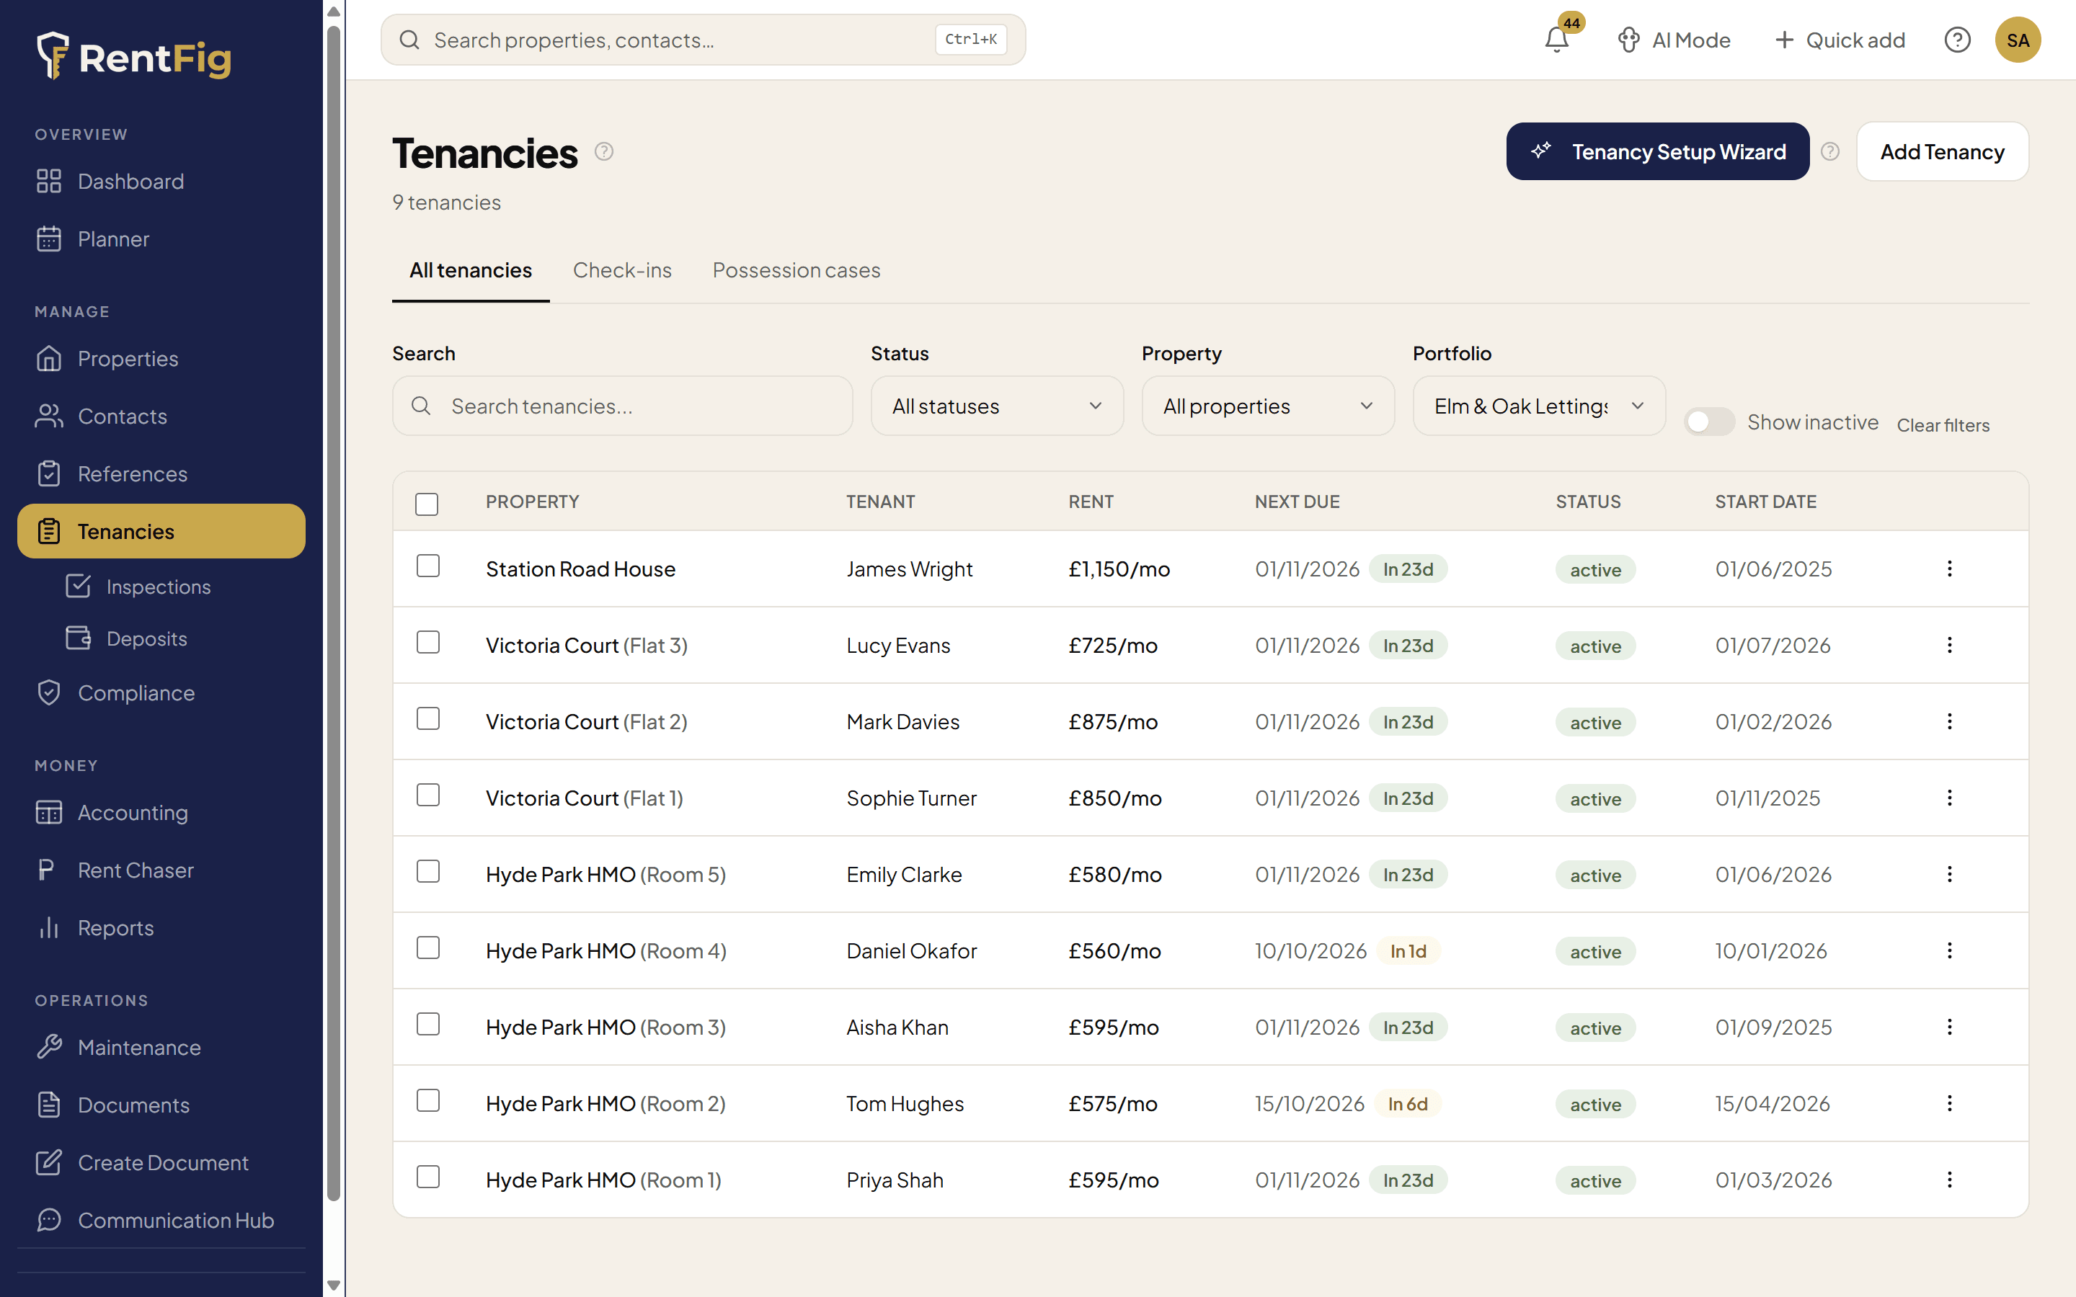Screen dimensions: 2076x1297
Task: Tick the select-all checkbox in table header
Action: point(426,504)
